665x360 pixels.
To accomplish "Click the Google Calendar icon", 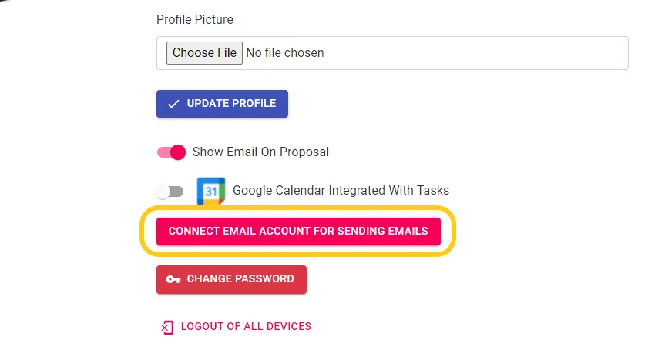I will [x=210, y=191].
